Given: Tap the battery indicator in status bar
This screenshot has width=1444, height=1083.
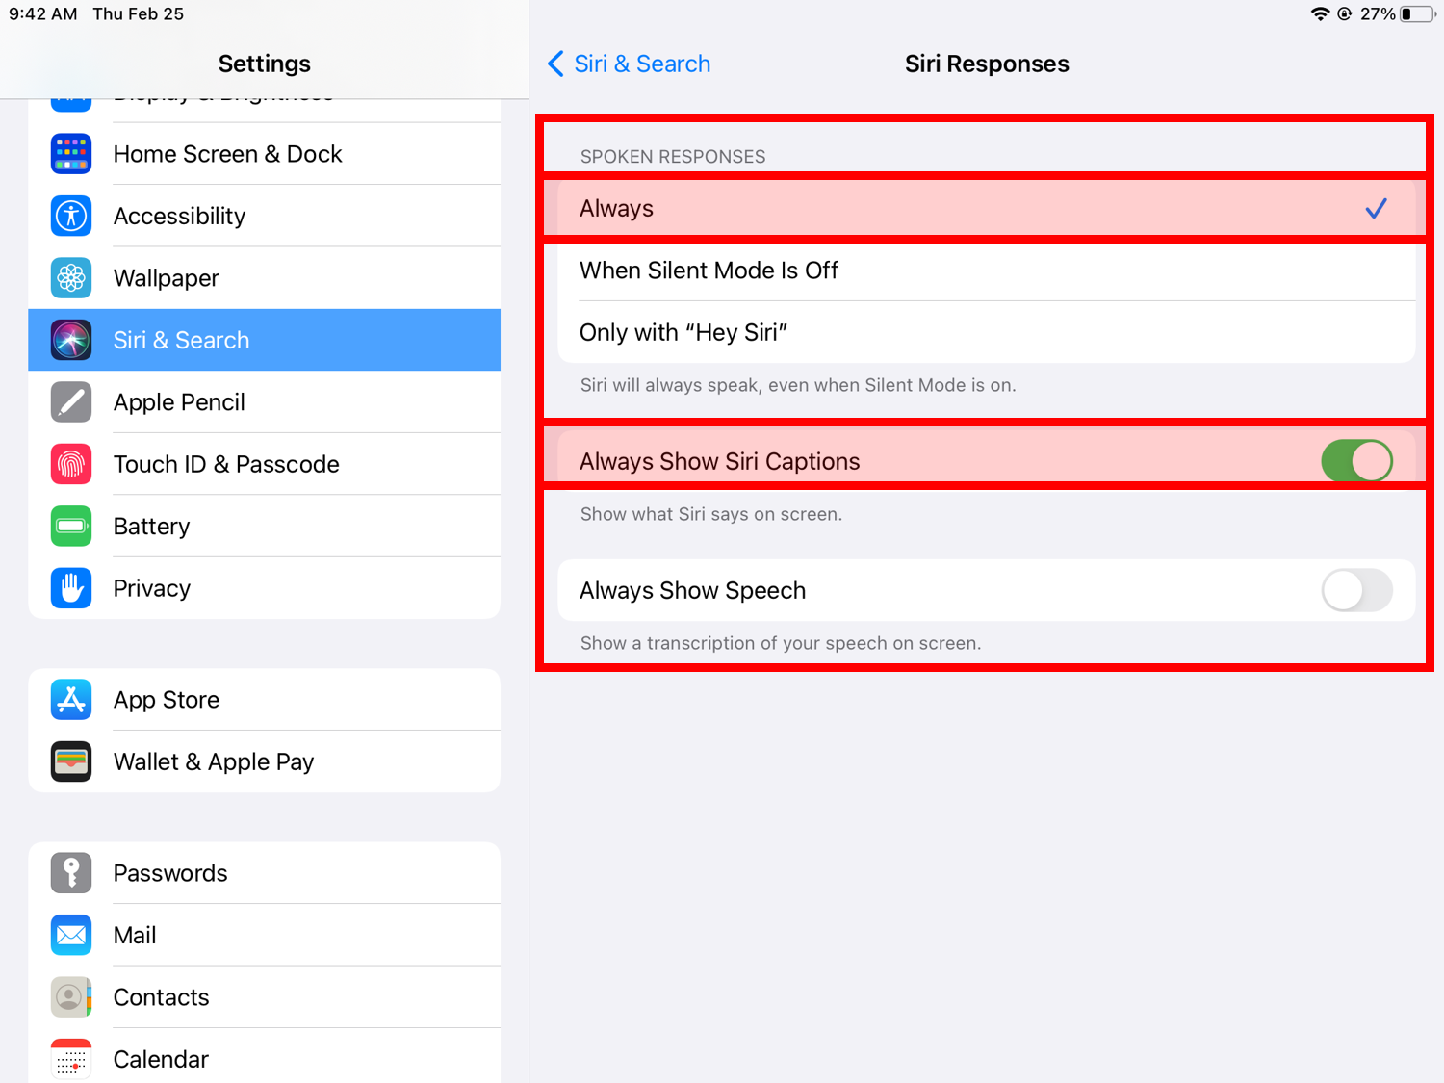Looking at the screenshot, I should click(x=1417, y=13).
